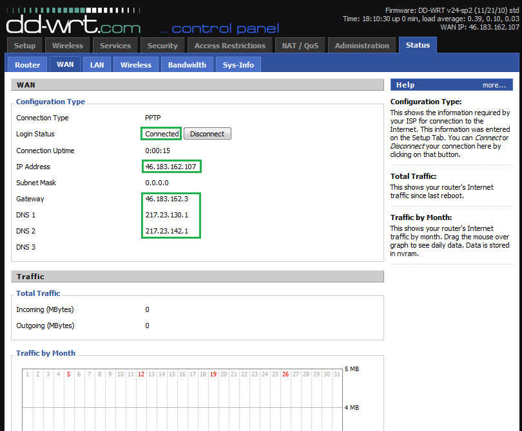Screen dimensions: 522x431
Task: Open the NAT / QoS tab
Action: tap(300, 46)
